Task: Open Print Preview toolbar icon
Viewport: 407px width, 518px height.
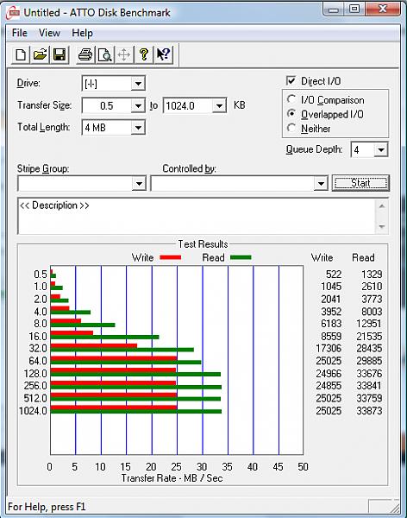Action: (104, 54)
